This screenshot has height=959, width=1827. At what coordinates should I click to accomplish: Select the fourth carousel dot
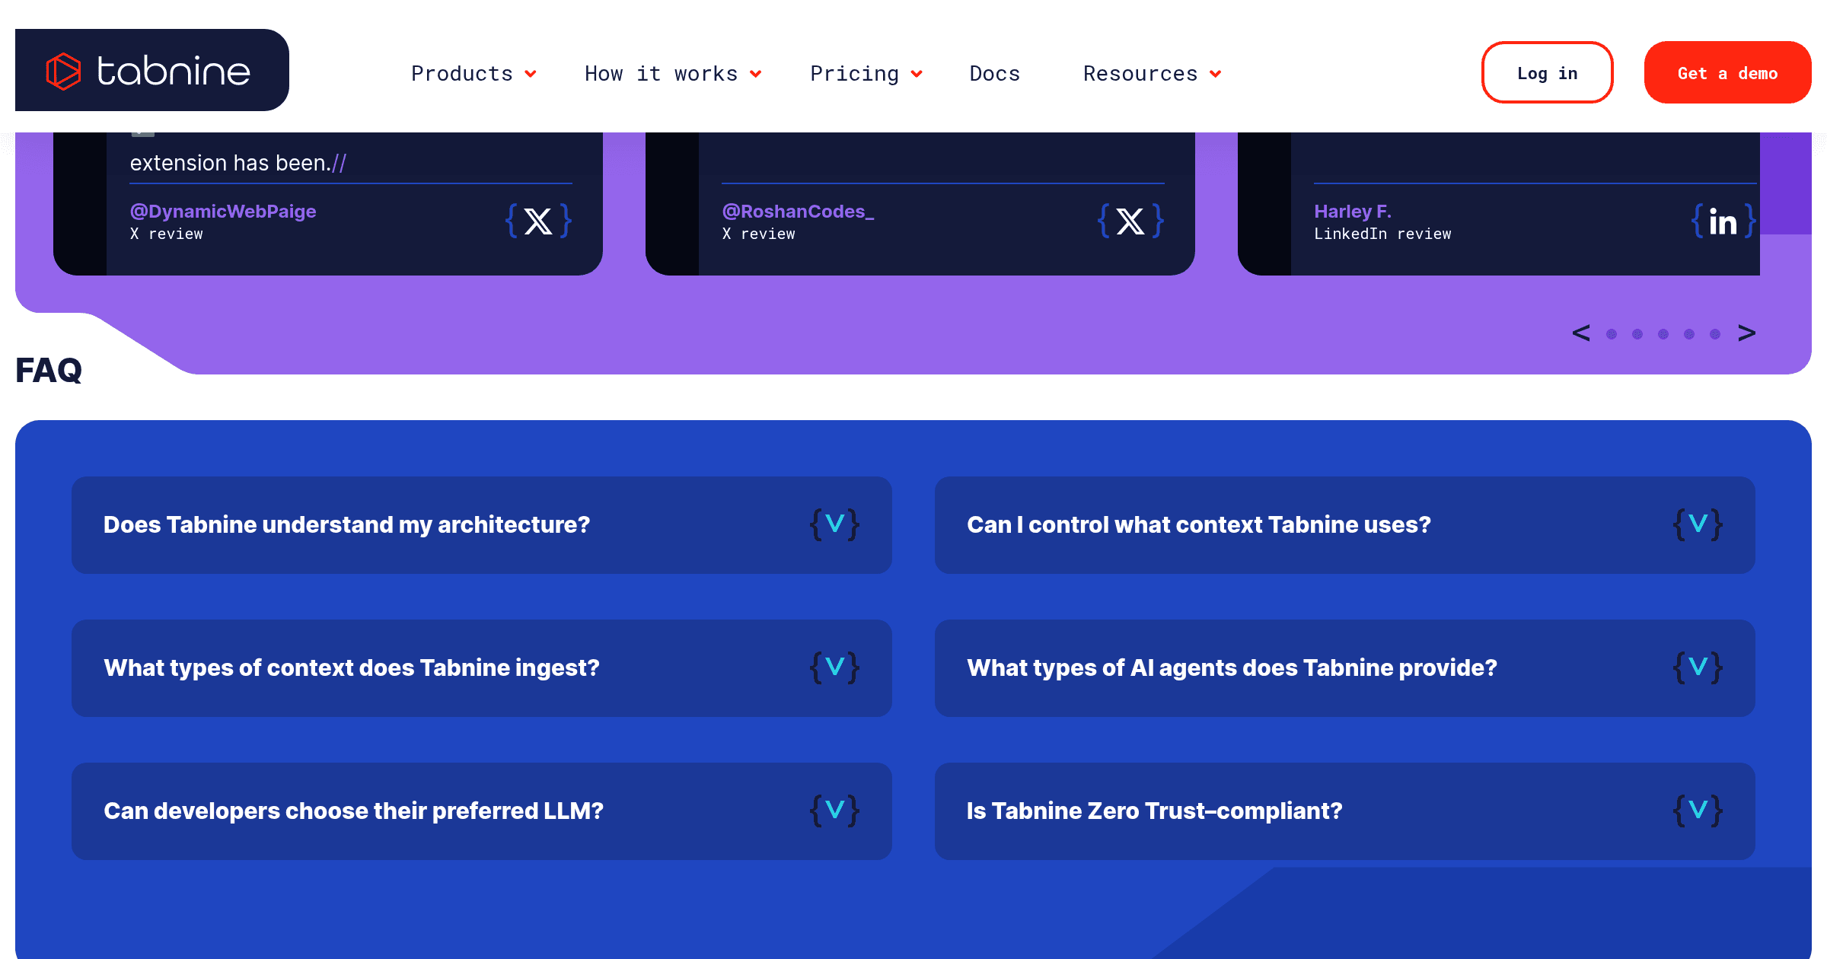pyautogui.click(x=1689, y=334)
